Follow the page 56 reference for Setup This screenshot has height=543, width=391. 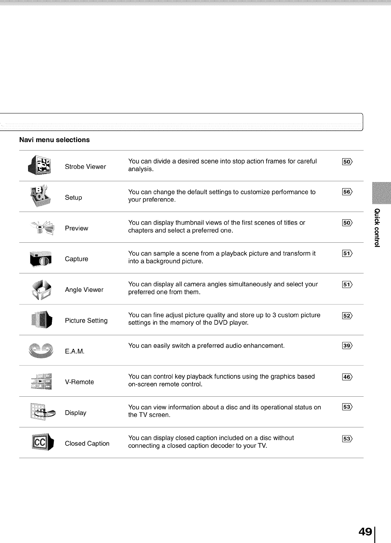point(347,192)
